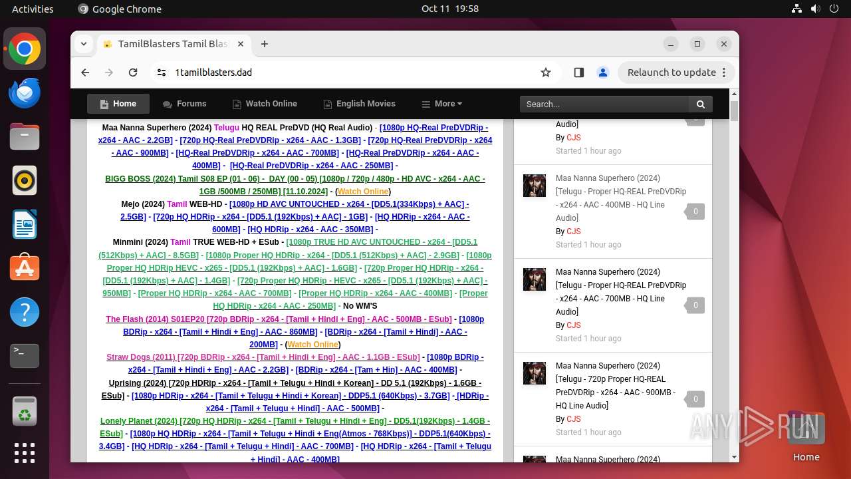Click thumbnail of the 400MB topic
Viewport: 851px width, 479px height.
(x=535, y=186)
